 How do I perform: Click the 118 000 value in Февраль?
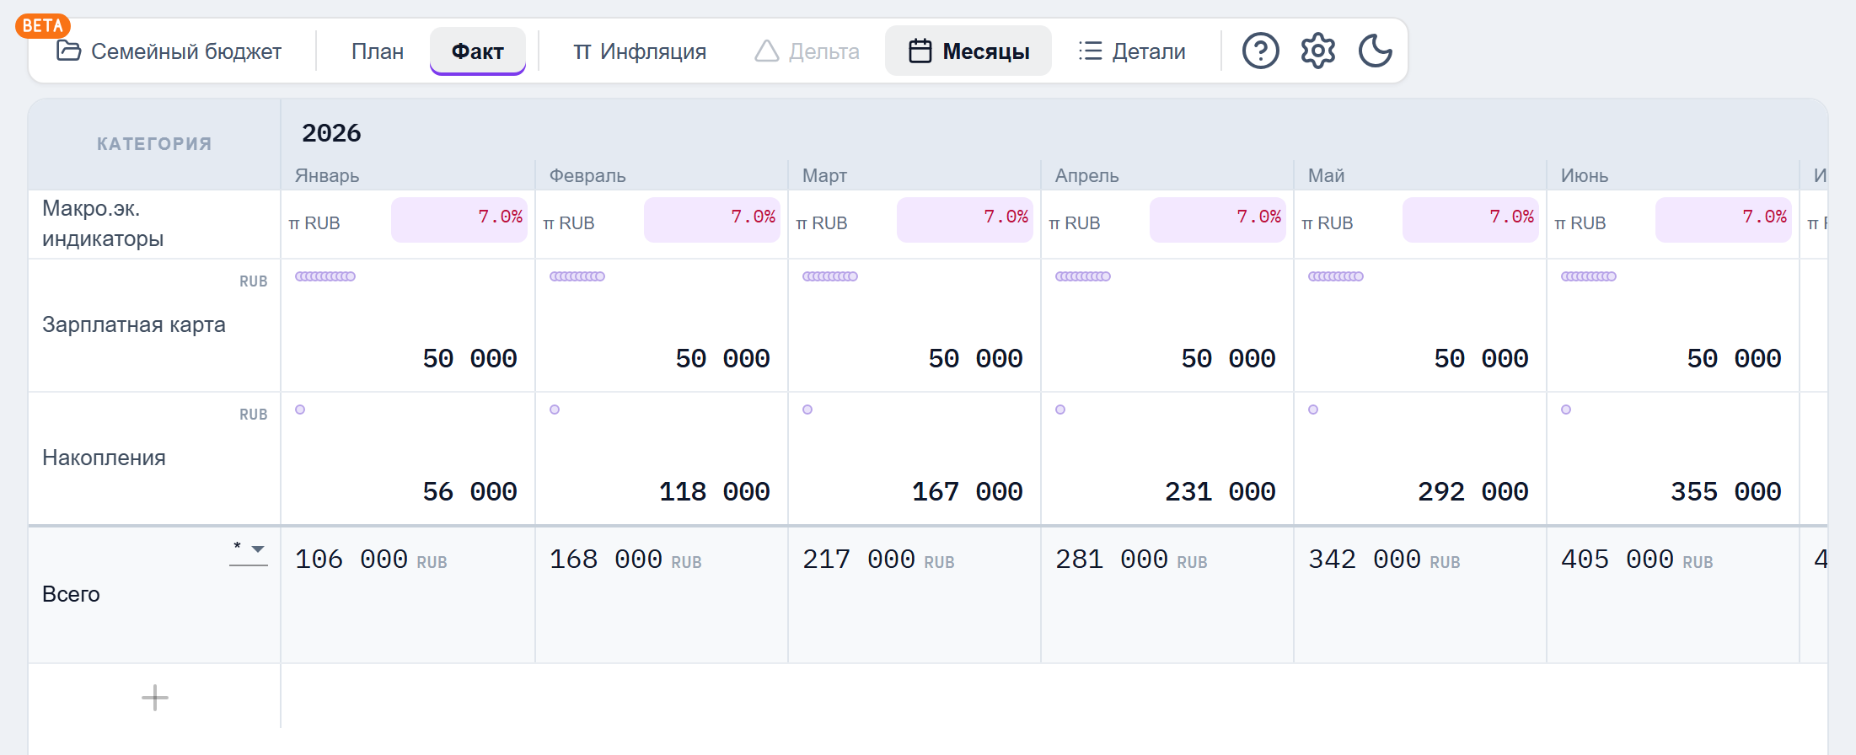click(x=714, y=491)
